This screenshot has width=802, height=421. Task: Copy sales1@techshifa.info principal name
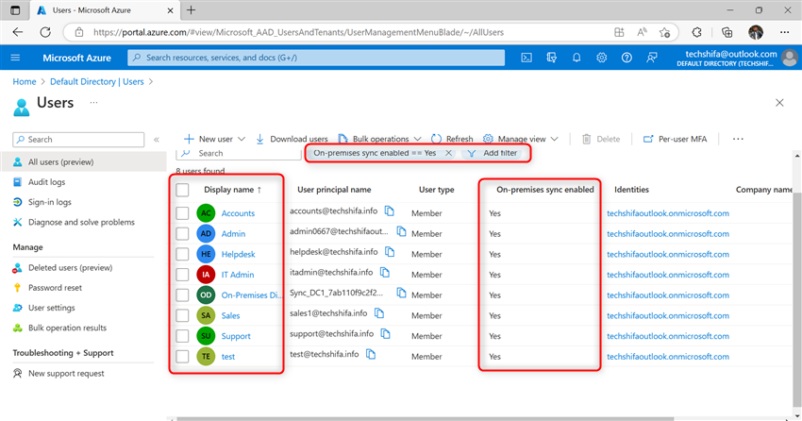[379, 313]
